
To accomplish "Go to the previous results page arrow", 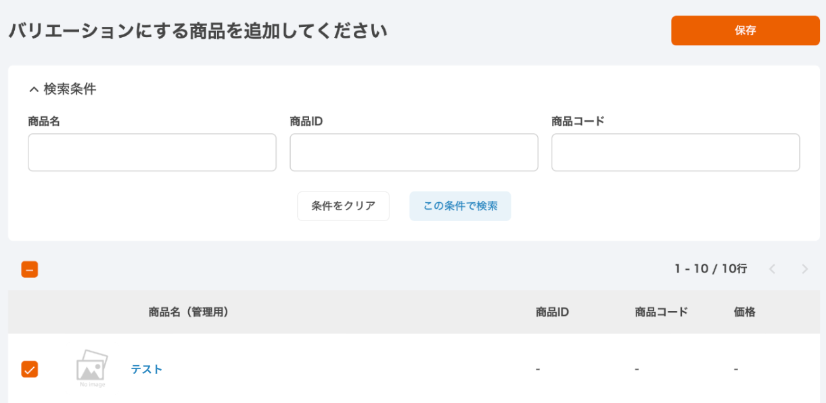I will (772, 269).
